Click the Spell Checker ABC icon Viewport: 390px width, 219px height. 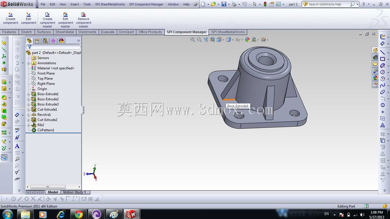17,130
